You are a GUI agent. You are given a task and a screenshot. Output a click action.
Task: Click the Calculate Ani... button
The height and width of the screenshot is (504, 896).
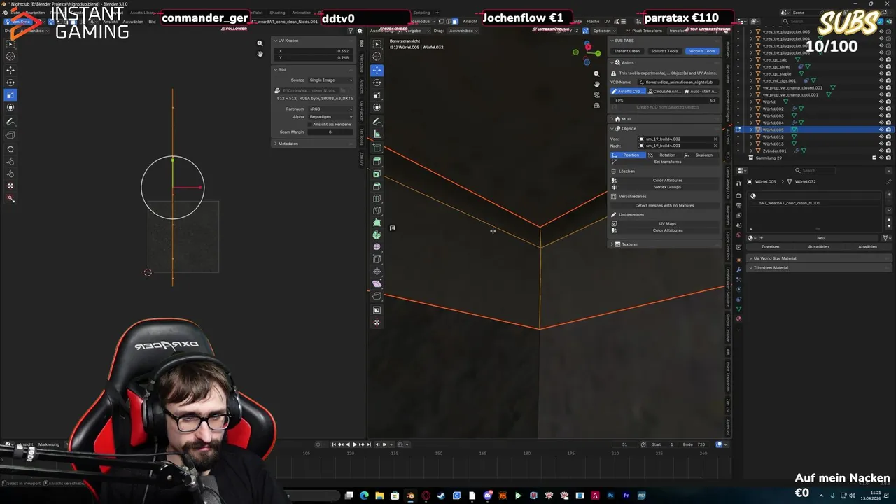coord(664,92)
